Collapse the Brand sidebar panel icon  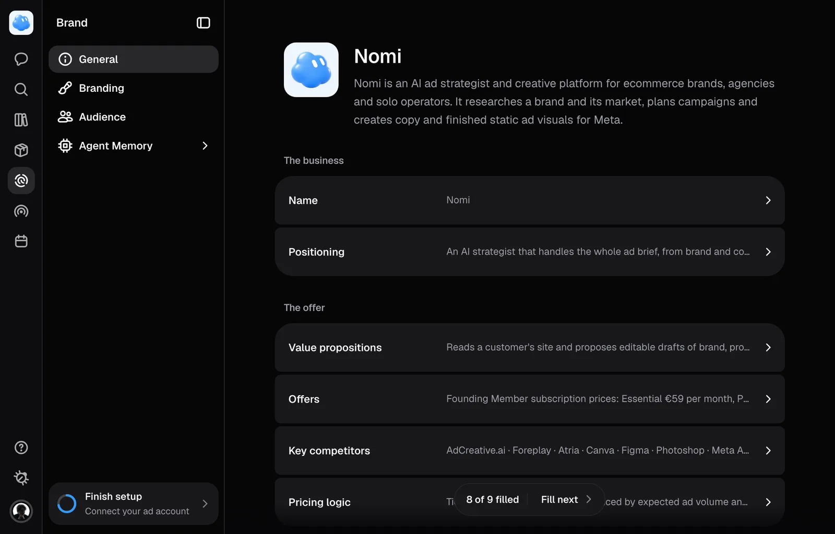click(x=204, y=23)
